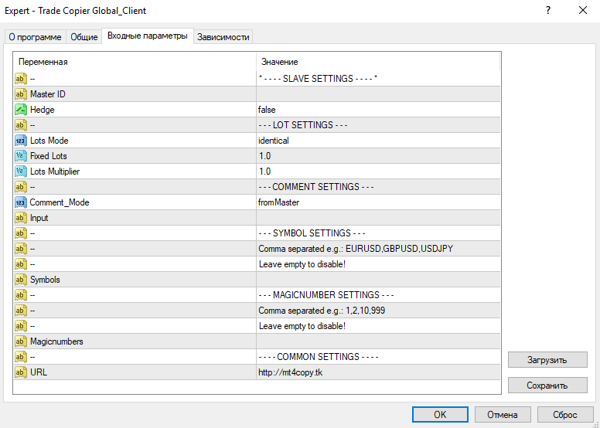Click the empty Master ID value field
Image resolution: width=600 pixels, height=428 pixels.
pos(378,94)
